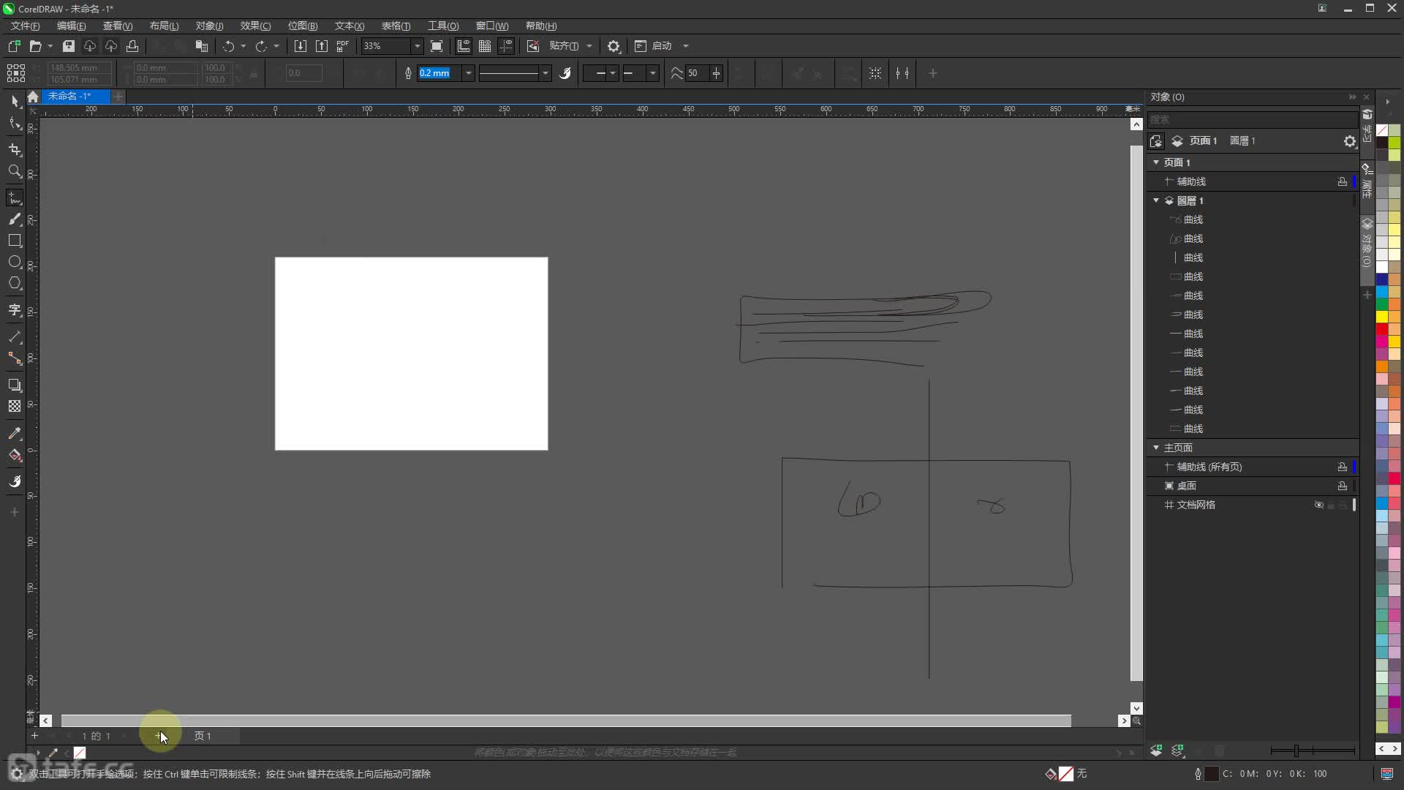
Task: Select the Crop tool
Action: [x=15, y=149]
